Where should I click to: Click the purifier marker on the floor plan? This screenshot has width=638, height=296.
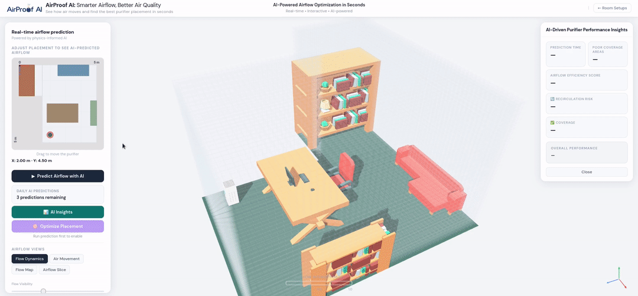(50, 135)
